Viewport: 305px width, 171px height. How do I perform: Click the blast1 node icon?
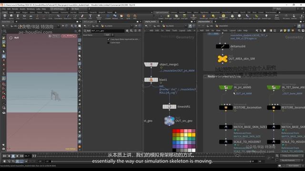[151, 80]
